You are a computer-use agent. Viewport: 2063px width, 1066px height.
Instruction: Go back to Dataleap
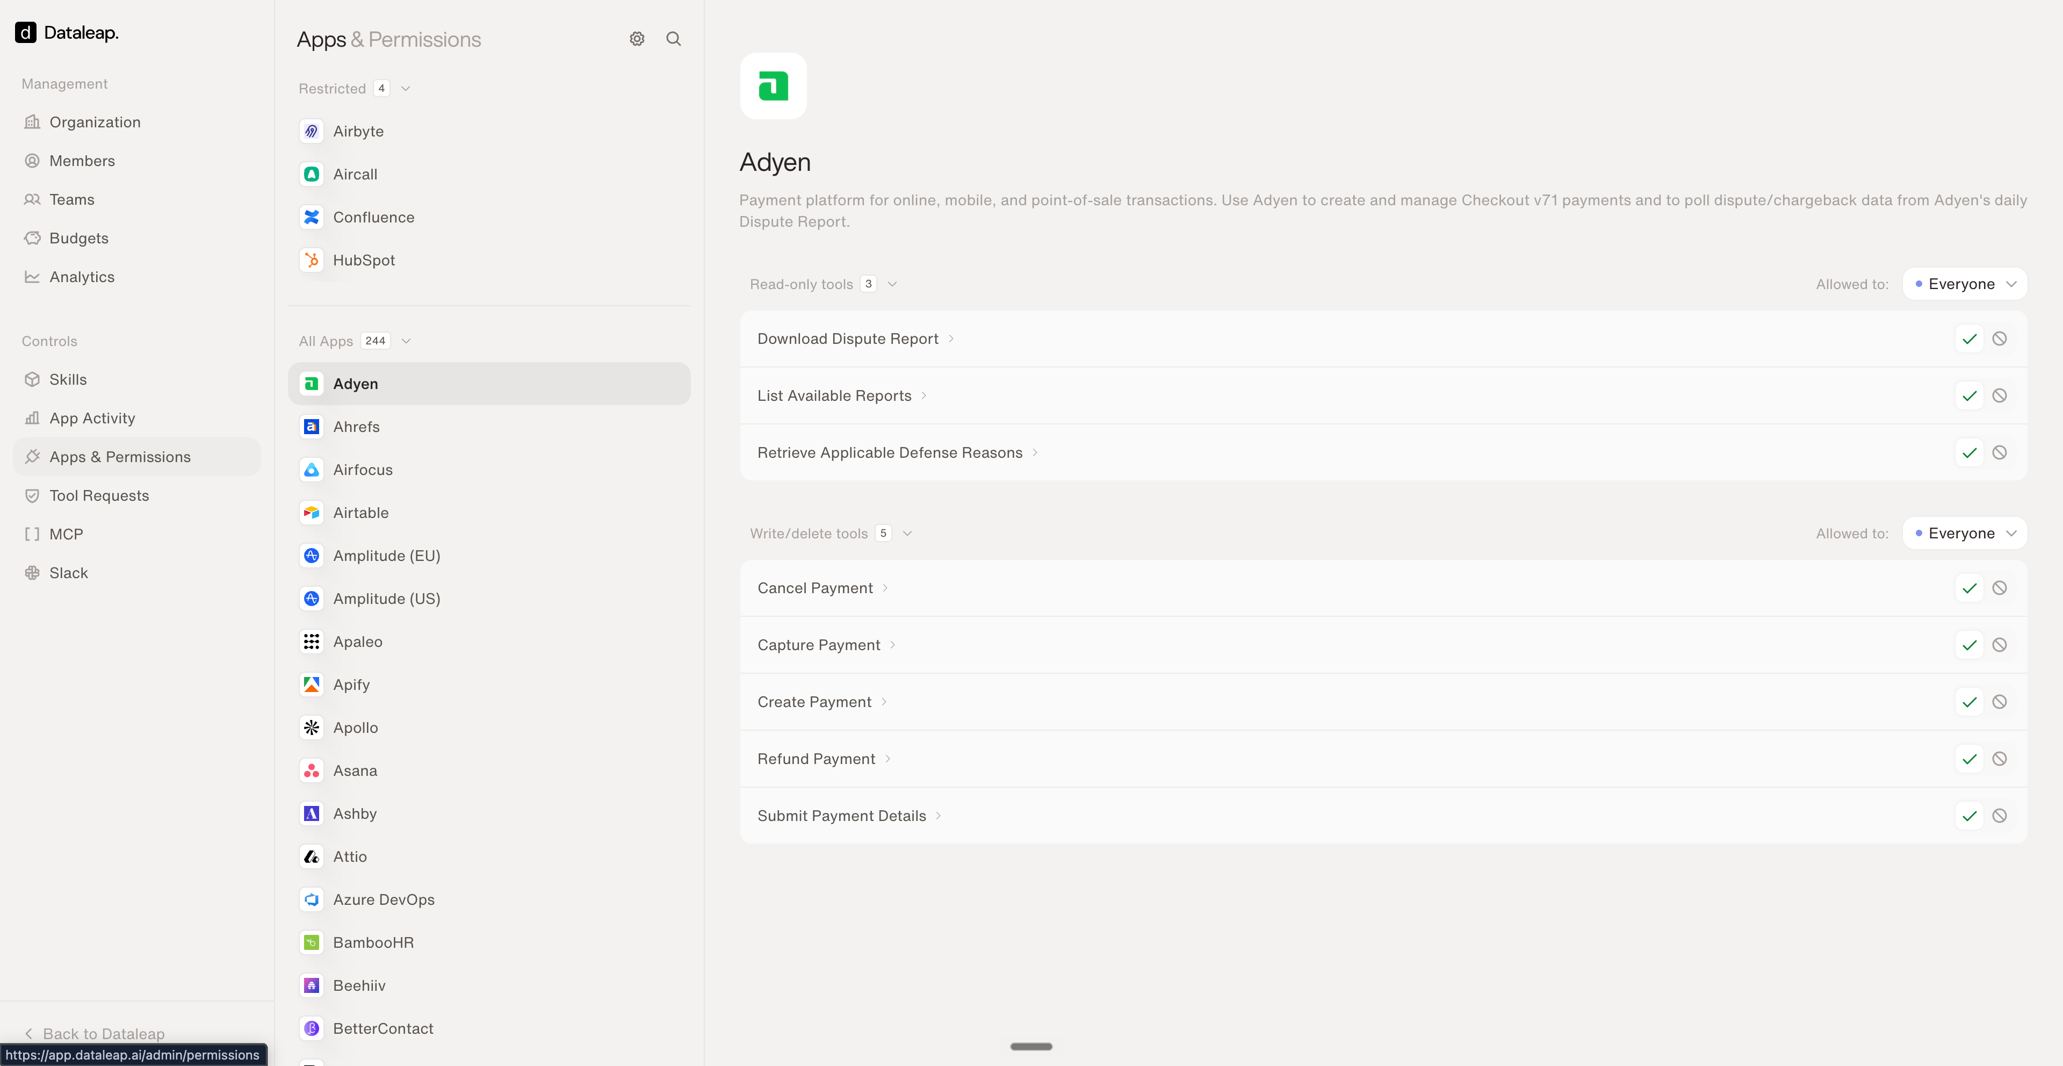coord(95,1033)
